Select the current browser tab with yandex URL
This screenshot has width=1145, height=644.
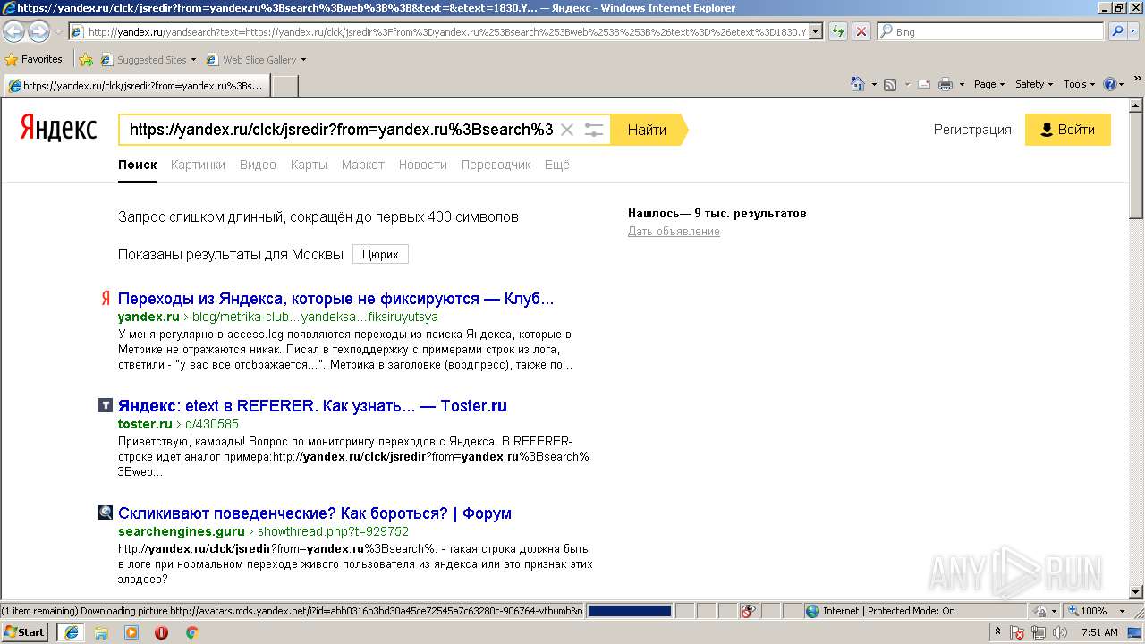point(137,86)
